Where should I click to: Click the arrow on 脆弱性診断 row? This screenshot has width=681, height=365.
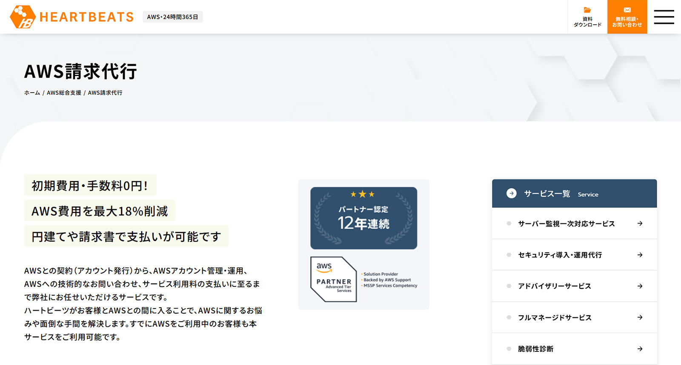640,349
